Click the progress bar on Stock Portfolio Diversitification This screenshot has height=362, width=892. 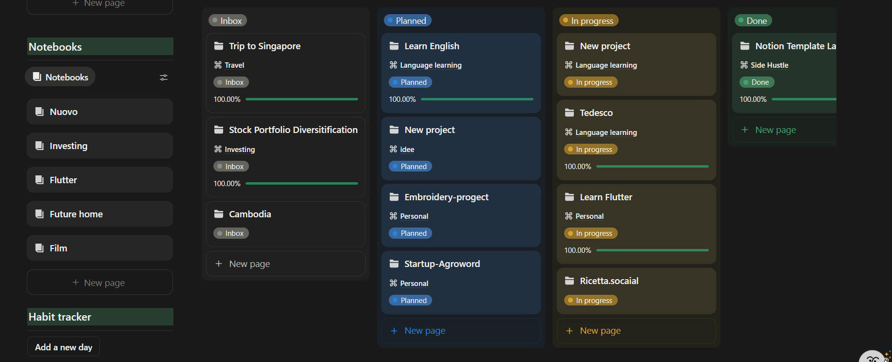tap(302, 184)
